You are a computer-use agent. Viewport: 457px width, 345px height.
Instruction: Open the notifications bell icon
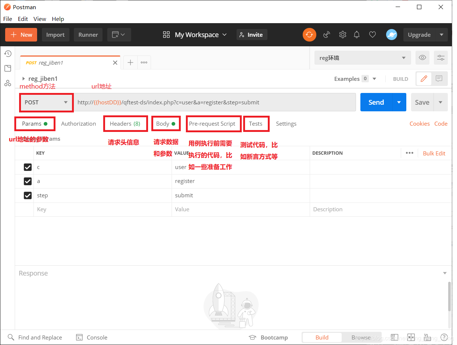pyautogui.click(x=357, y=35)
